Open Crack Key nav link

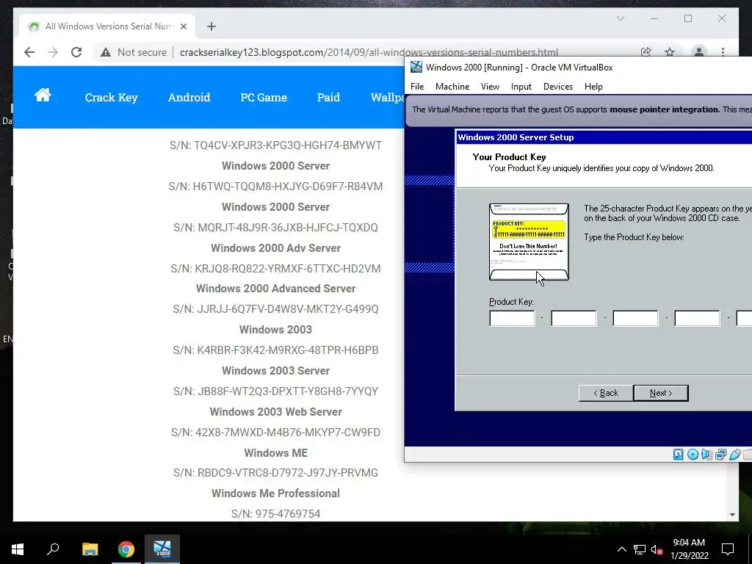click(112, 98)
